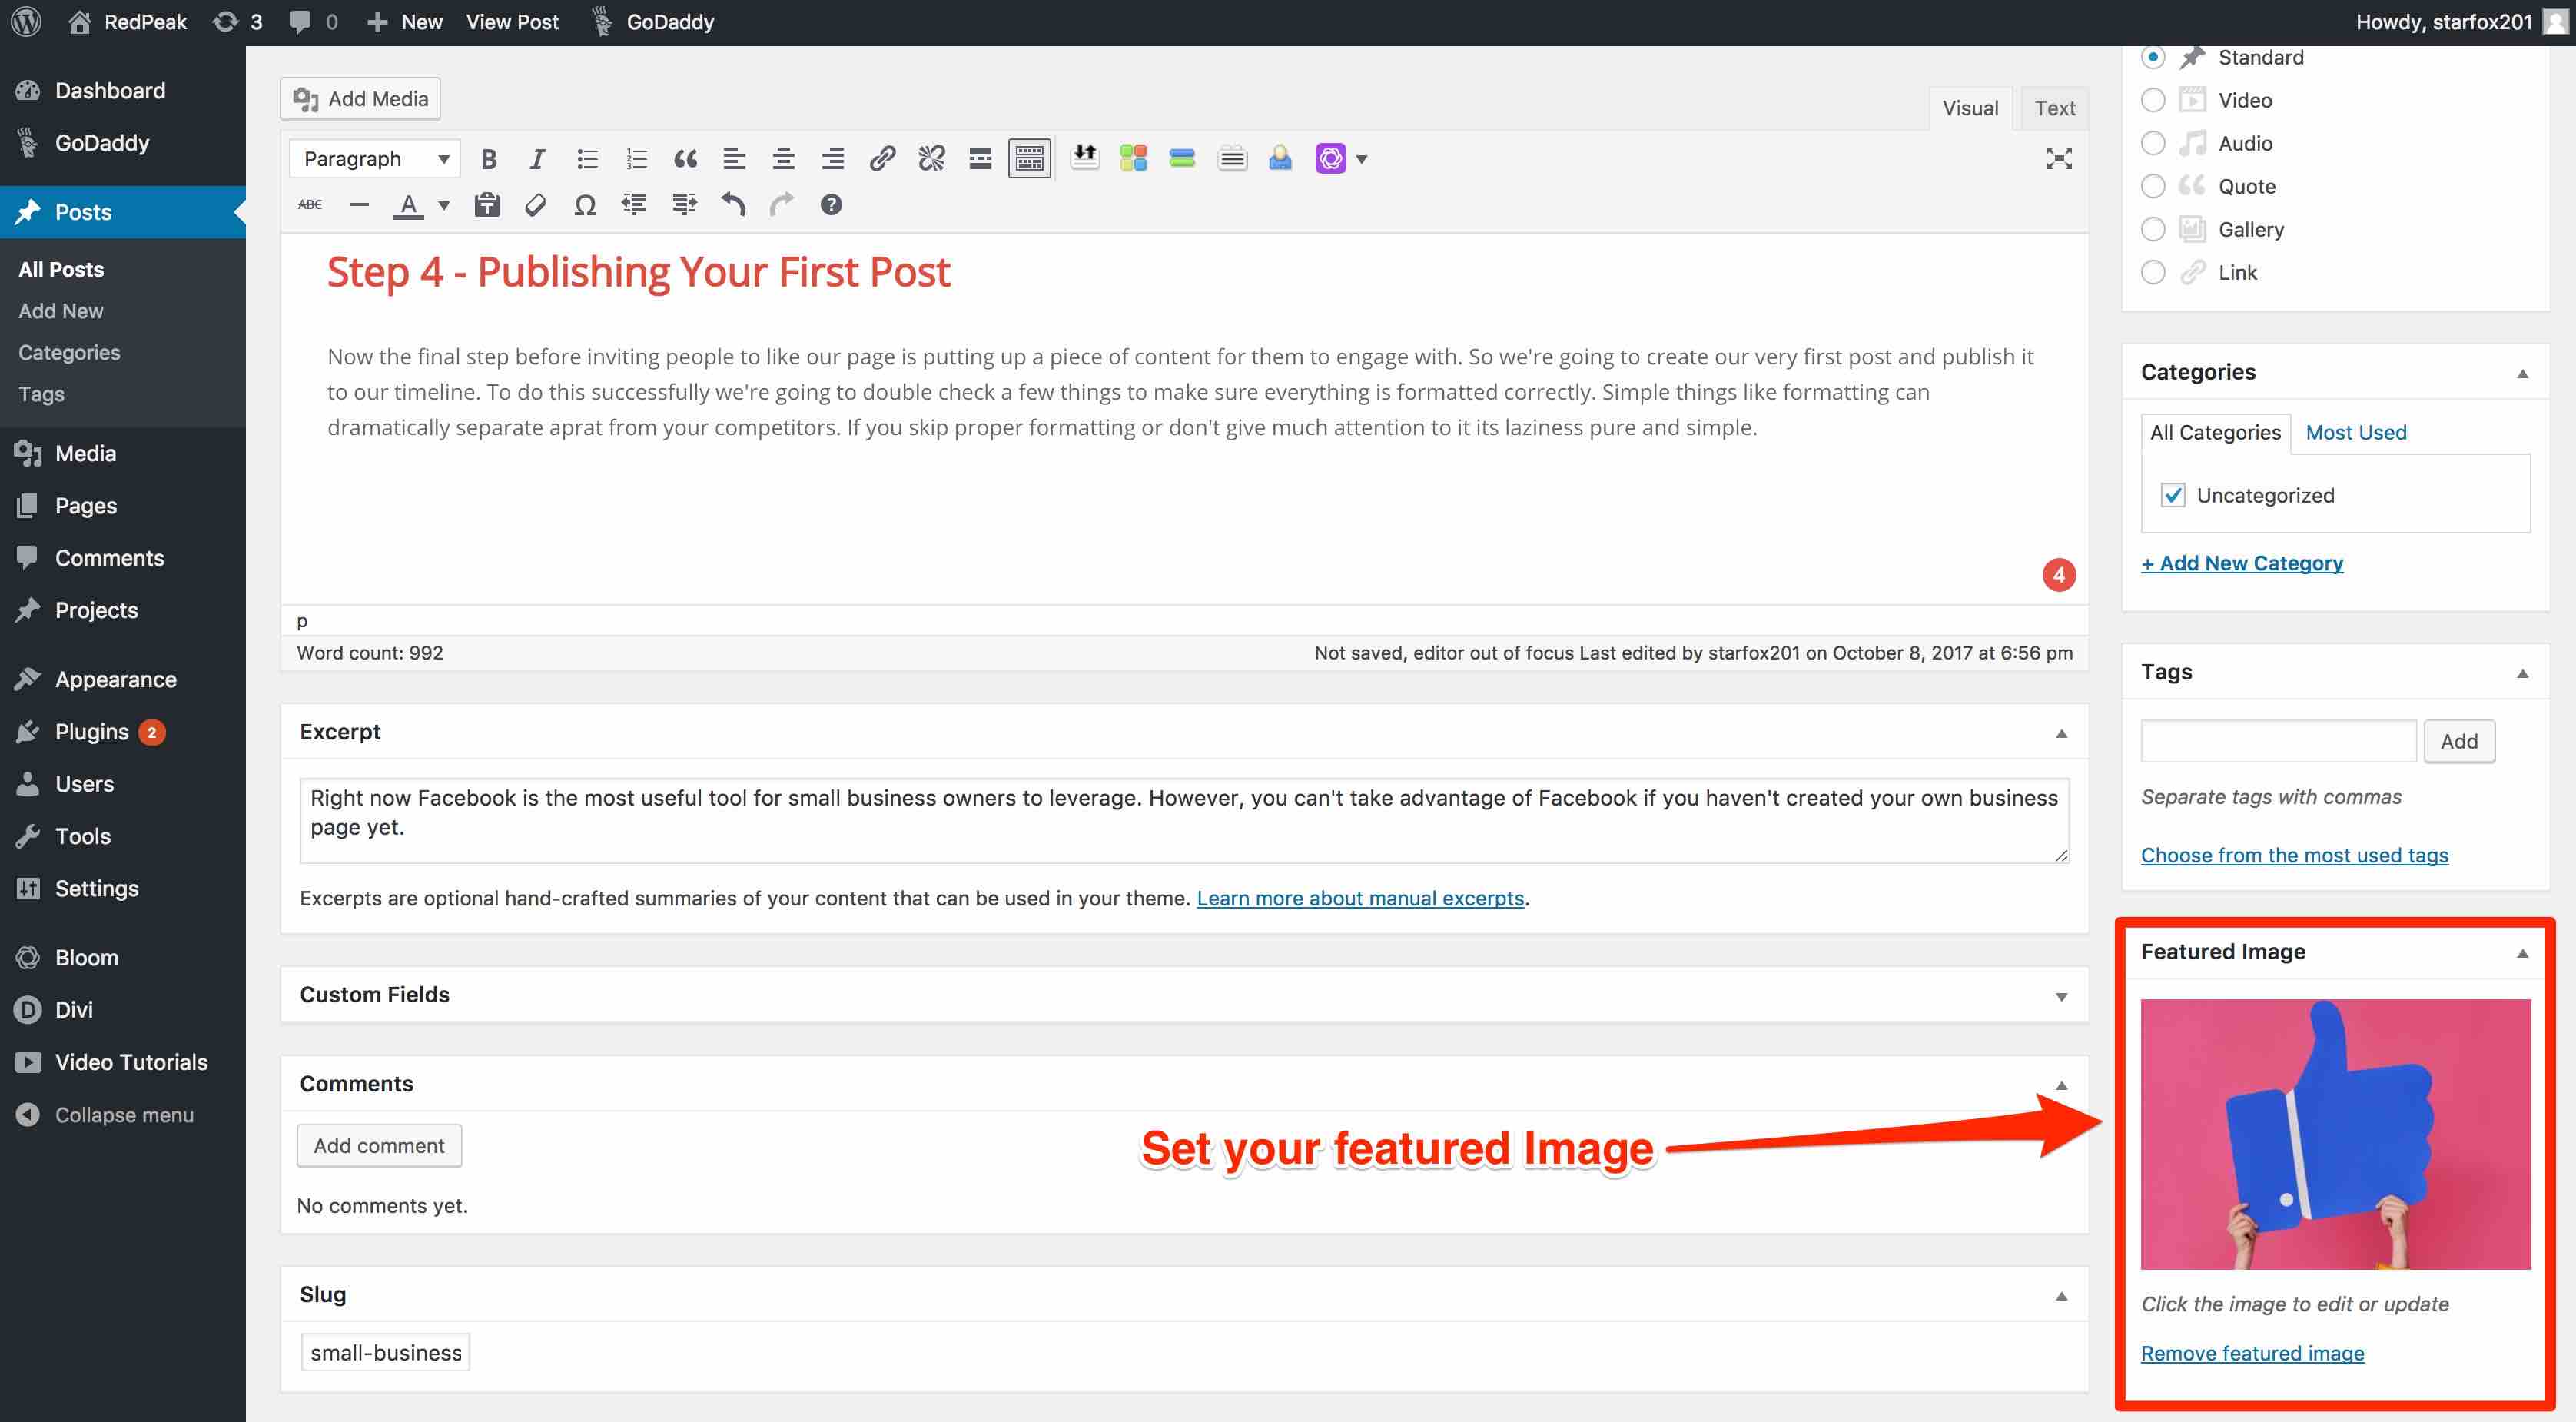Undo the last edit

(x=733, y=205)
